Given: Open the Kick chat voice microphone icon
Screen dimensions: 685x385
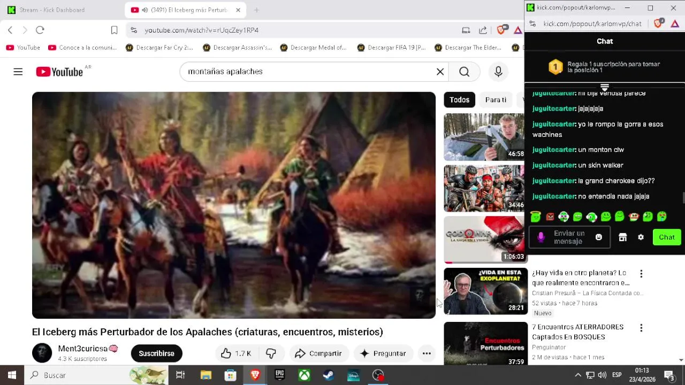Looking at the screenshot, I should tap(541, 237).
